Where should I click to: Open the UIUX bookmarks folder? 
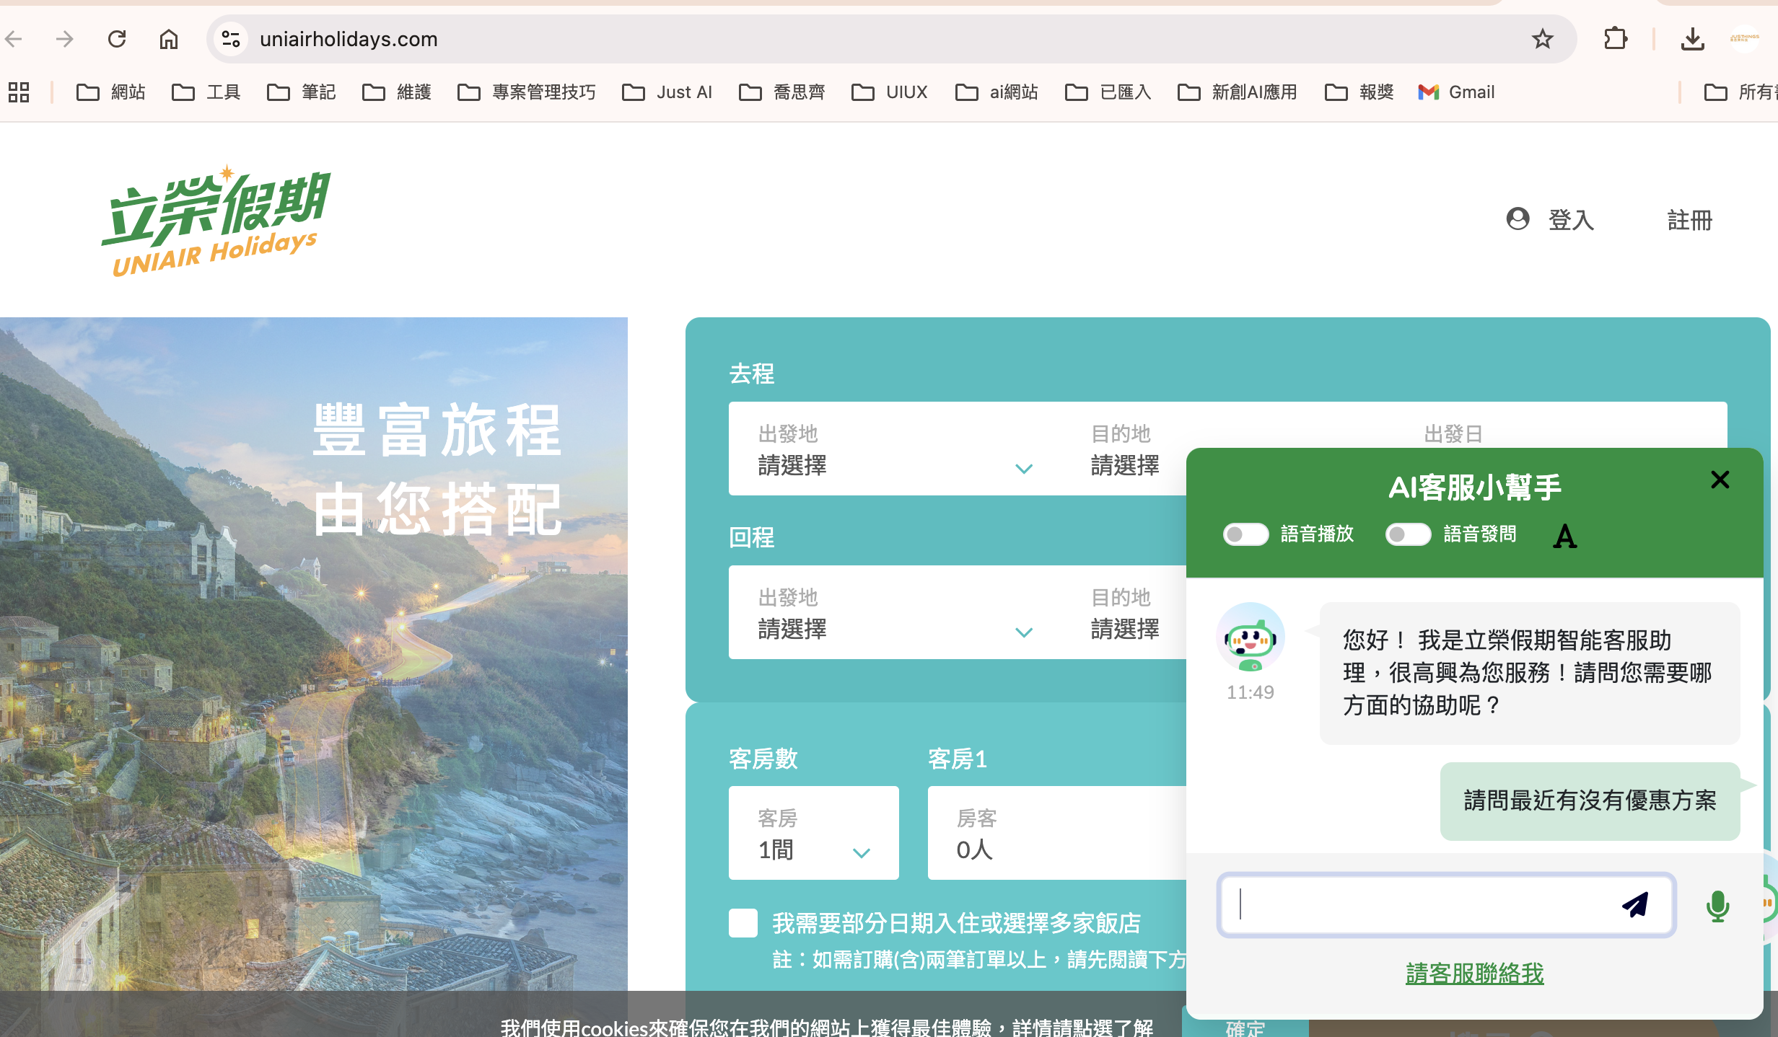[x=890, y=92]
